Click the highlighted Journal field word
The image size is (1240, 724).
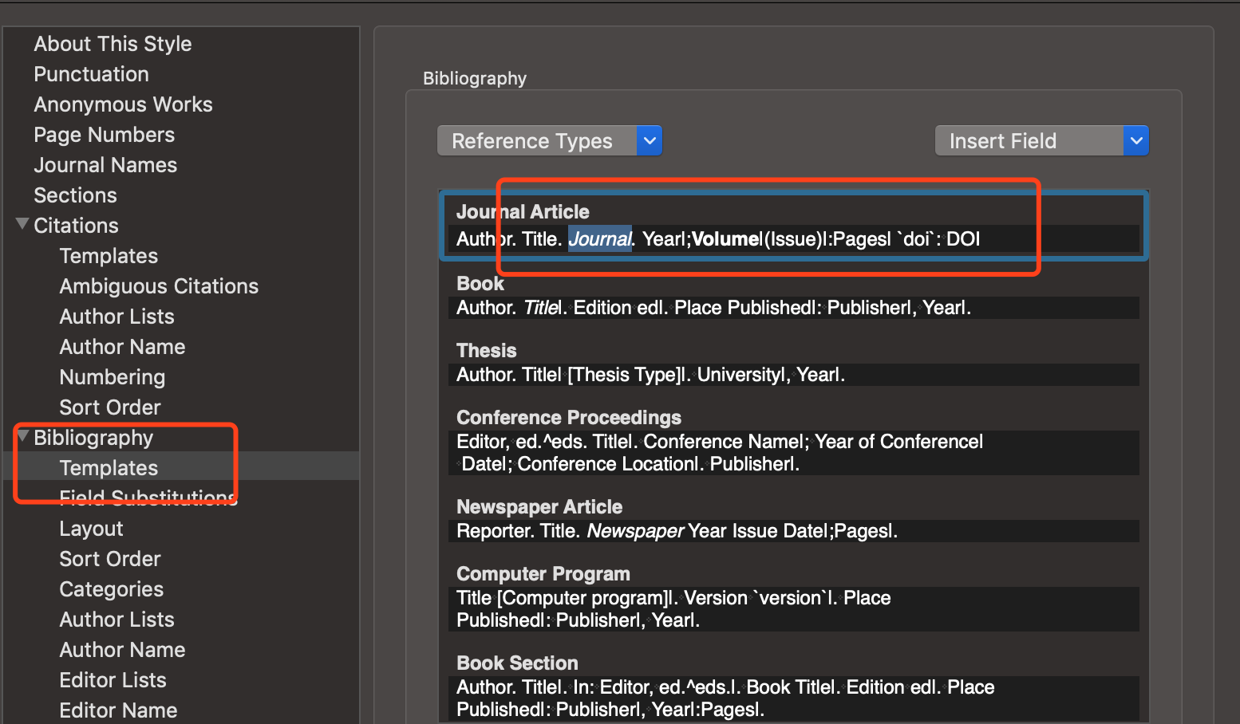[600, 239]
